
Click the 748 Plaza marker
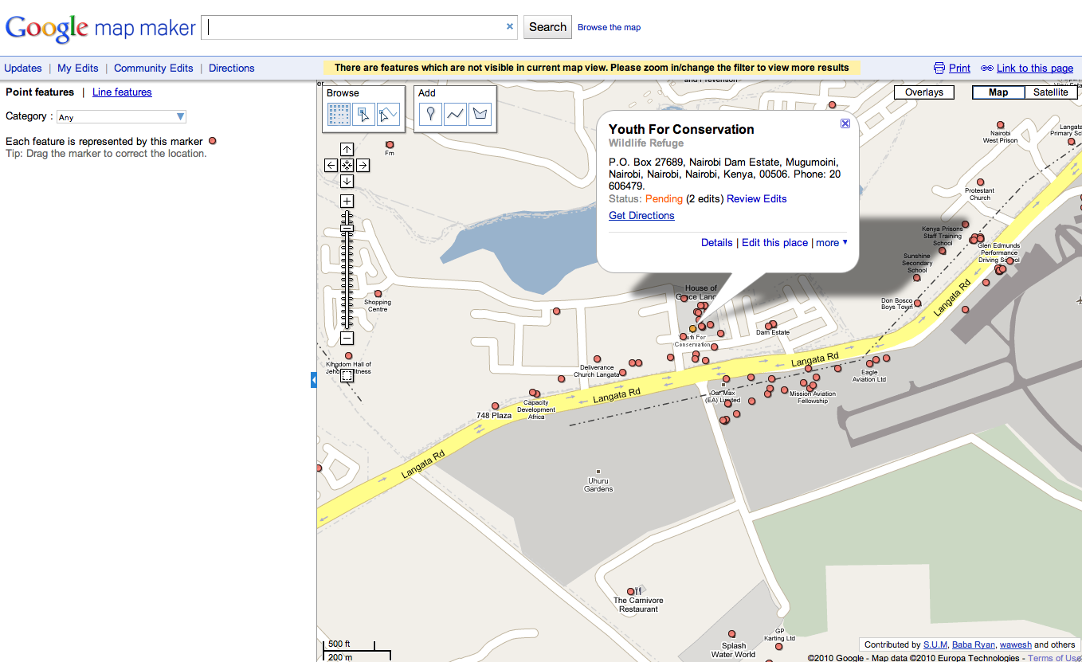[495, 406]
